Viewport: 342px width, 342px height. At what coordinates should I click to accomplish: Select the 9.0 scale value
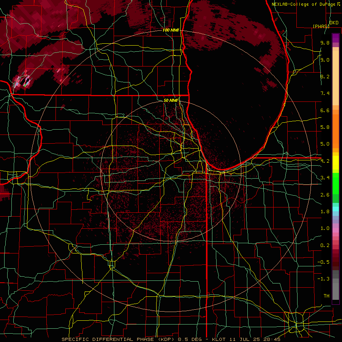325,60
